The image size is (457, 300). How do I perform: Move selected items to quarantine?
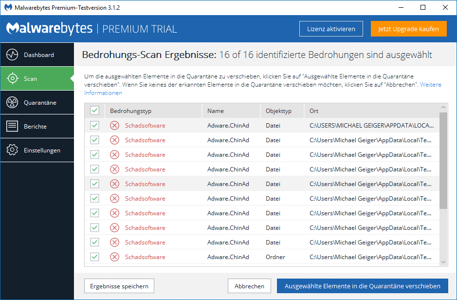(x=363, y=286)
